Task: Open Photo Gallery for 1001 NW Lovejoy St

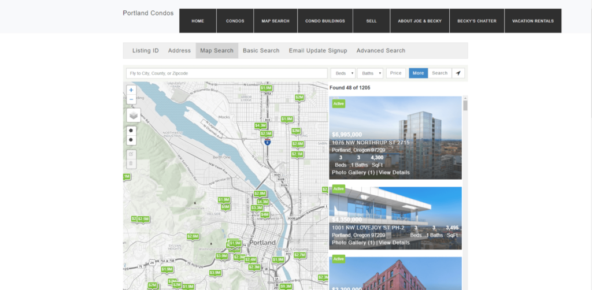Action: coord(353,243)
